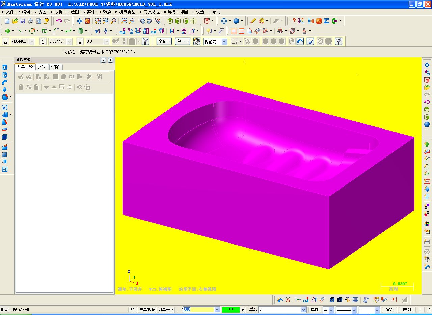Open the point style dropdown
Viewport: 432px width, 315px height.
coord(331,310)
